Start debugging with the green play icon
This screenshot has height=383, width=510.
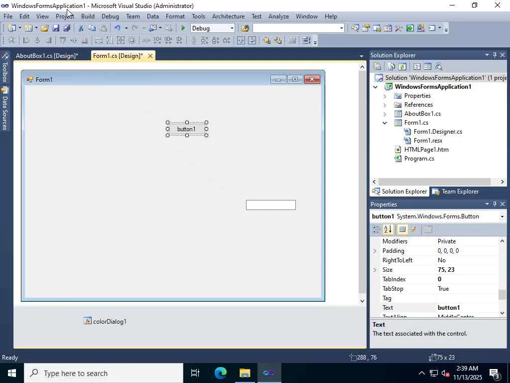pos(183,28)
